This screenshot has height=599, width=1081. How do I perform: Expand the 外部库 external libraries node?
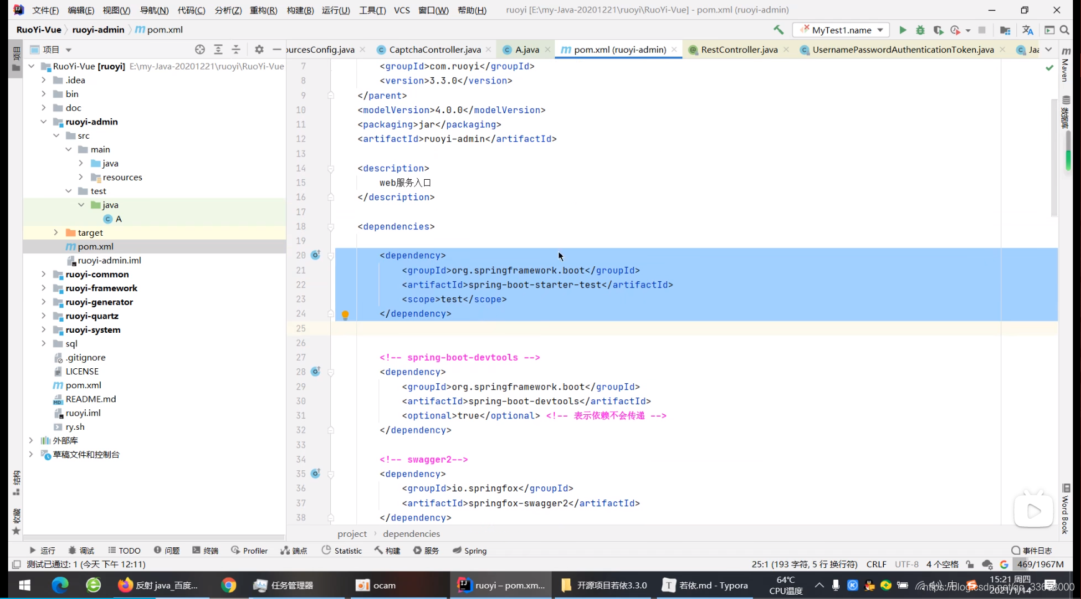pos(31,440)
